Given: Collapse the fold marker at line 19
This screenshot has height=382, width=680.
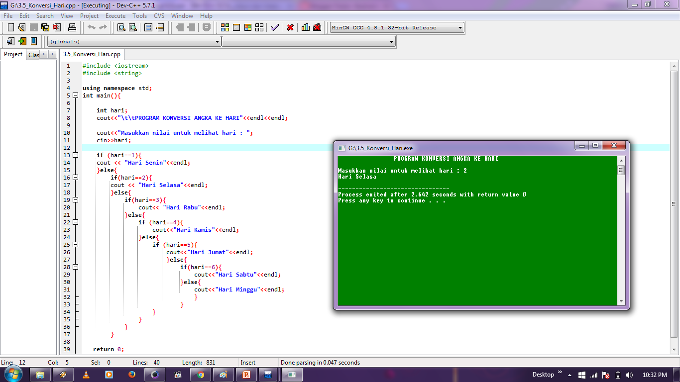Looking at the screenshot, I should click(x=75, y=200).
